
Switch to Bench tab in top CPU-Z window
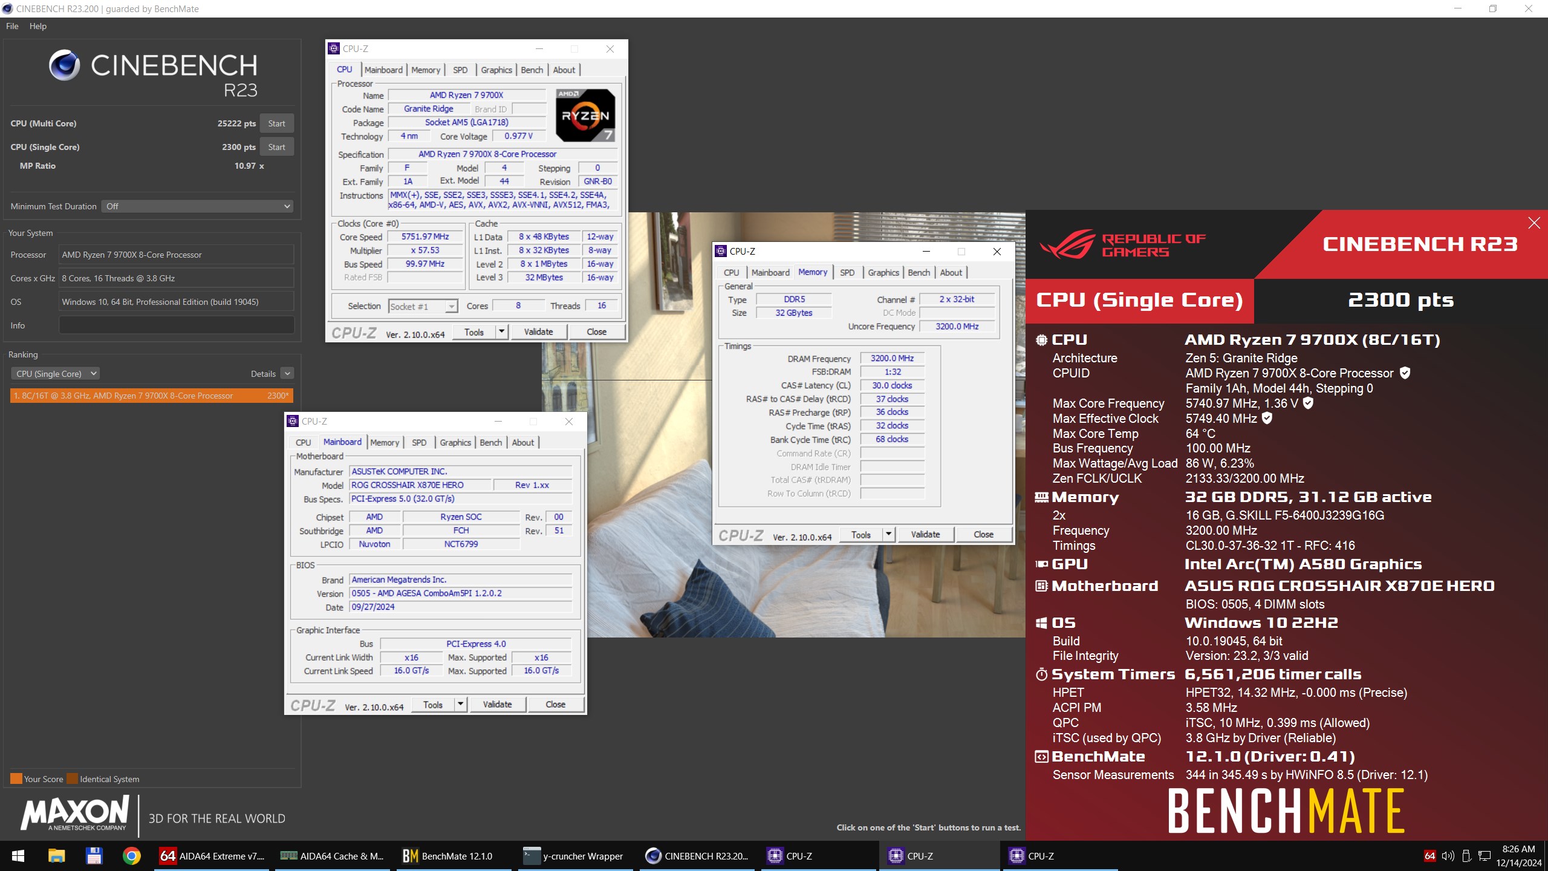(x=532, y=70)
